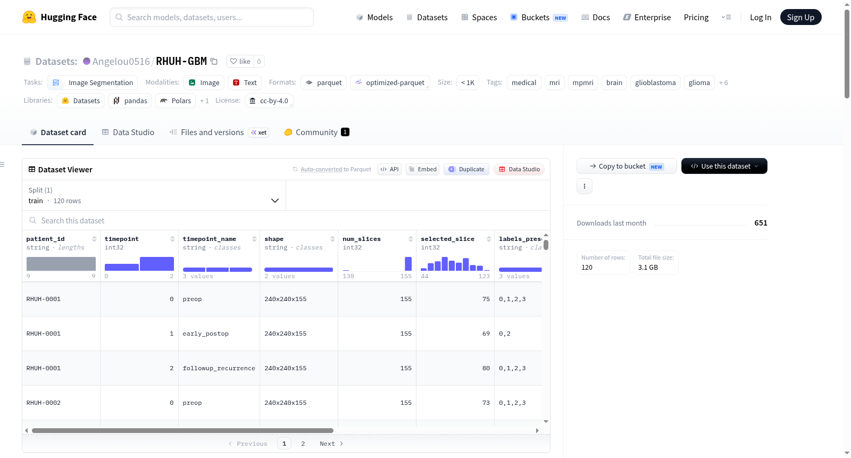Go to the Pricing page
This screenshot has height=458, width=851.
pyautogui.click(x=696, y=17)
